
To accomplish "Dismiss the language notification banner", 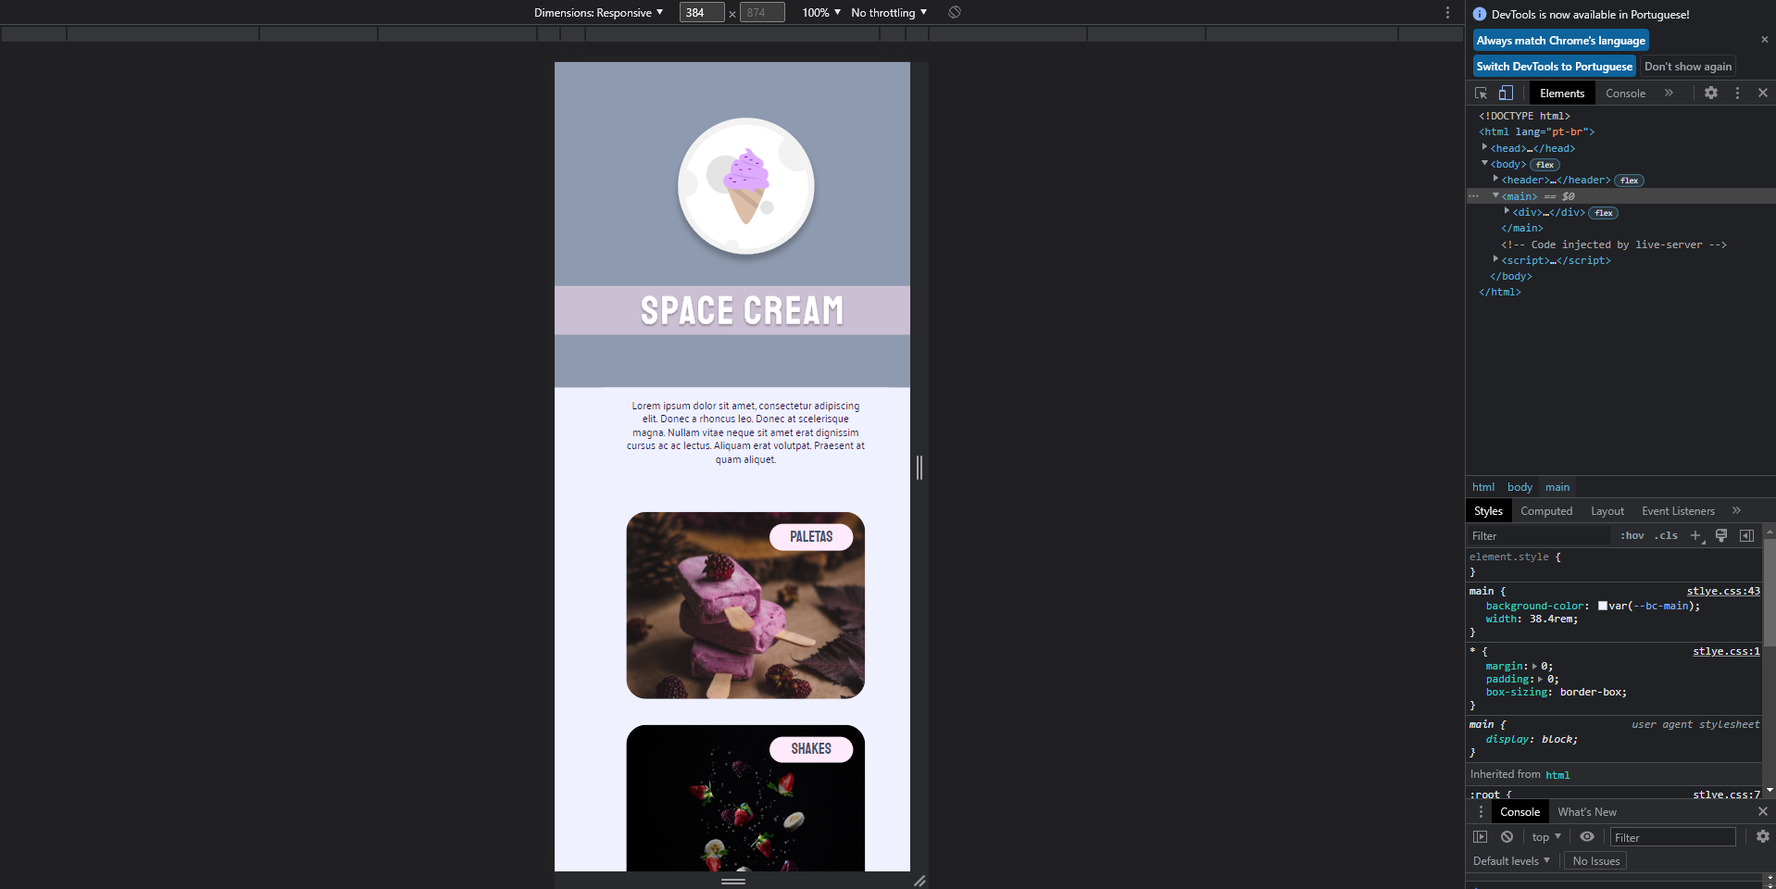I will [1765, 40].
